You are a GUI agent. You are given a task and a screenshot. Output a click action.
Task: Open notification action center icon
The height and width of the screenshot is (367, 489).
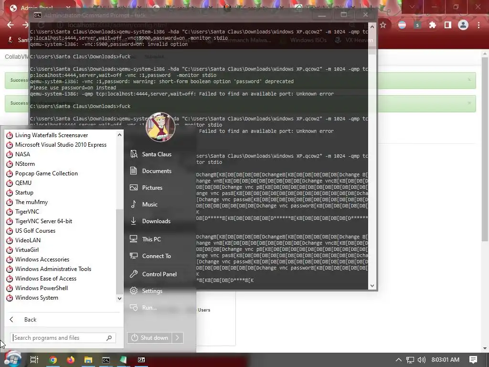(x=473, y=360)
